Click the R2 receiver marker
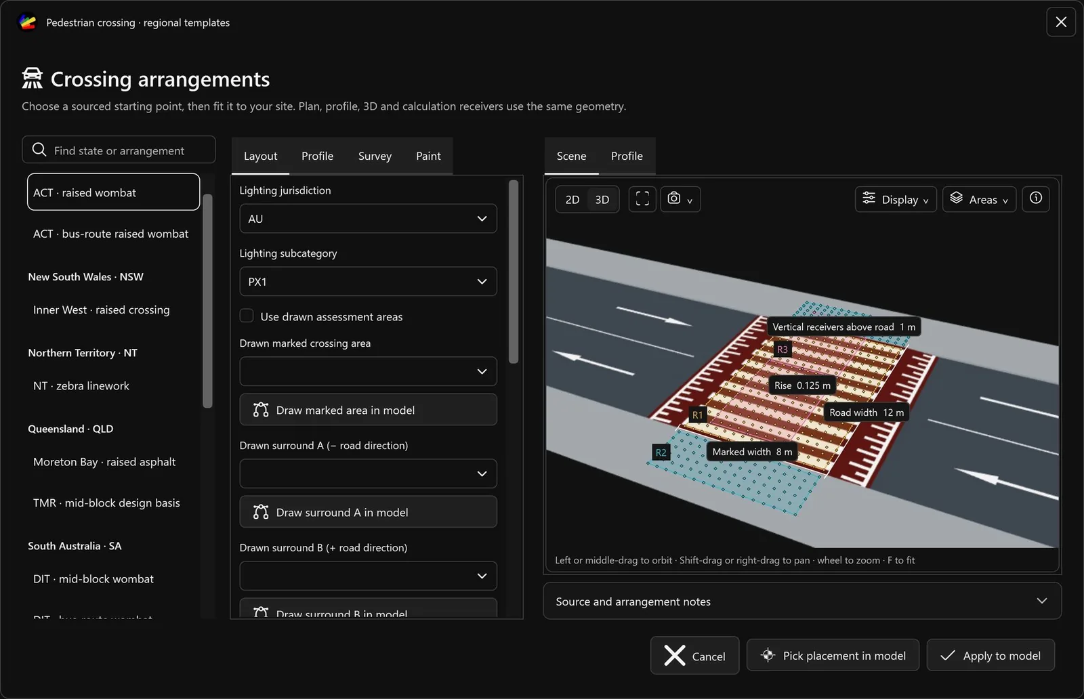This screenshot has height=699, width=1084. pos(661,452)
